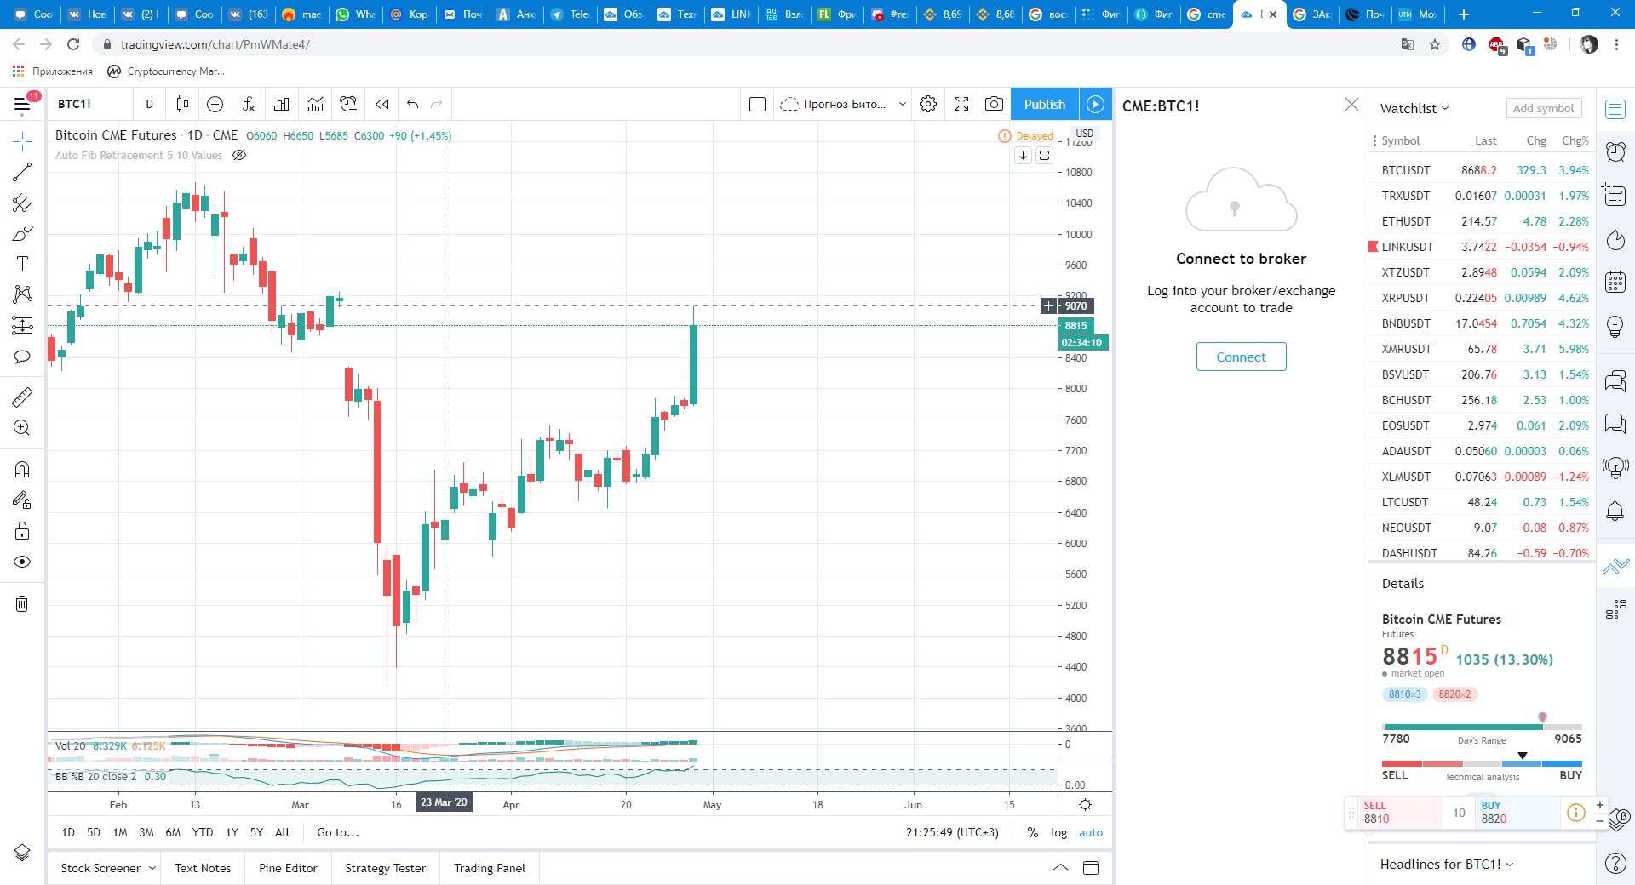Open the icons and shapes tool
The image size is (1635, 885).
pyautogui.click(x=22, y=357)
